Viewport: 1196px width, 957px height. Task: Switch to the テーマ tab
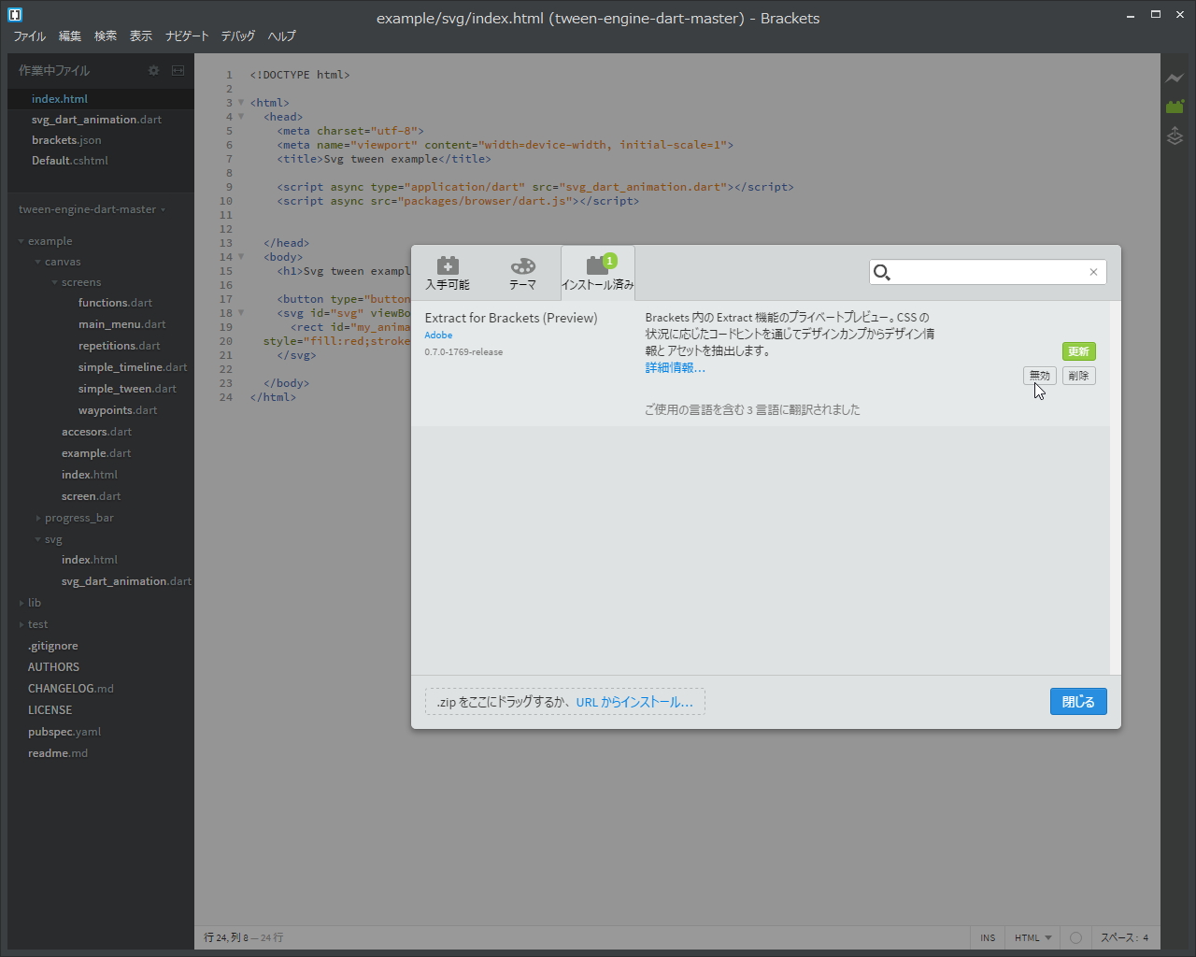[522, 273]
